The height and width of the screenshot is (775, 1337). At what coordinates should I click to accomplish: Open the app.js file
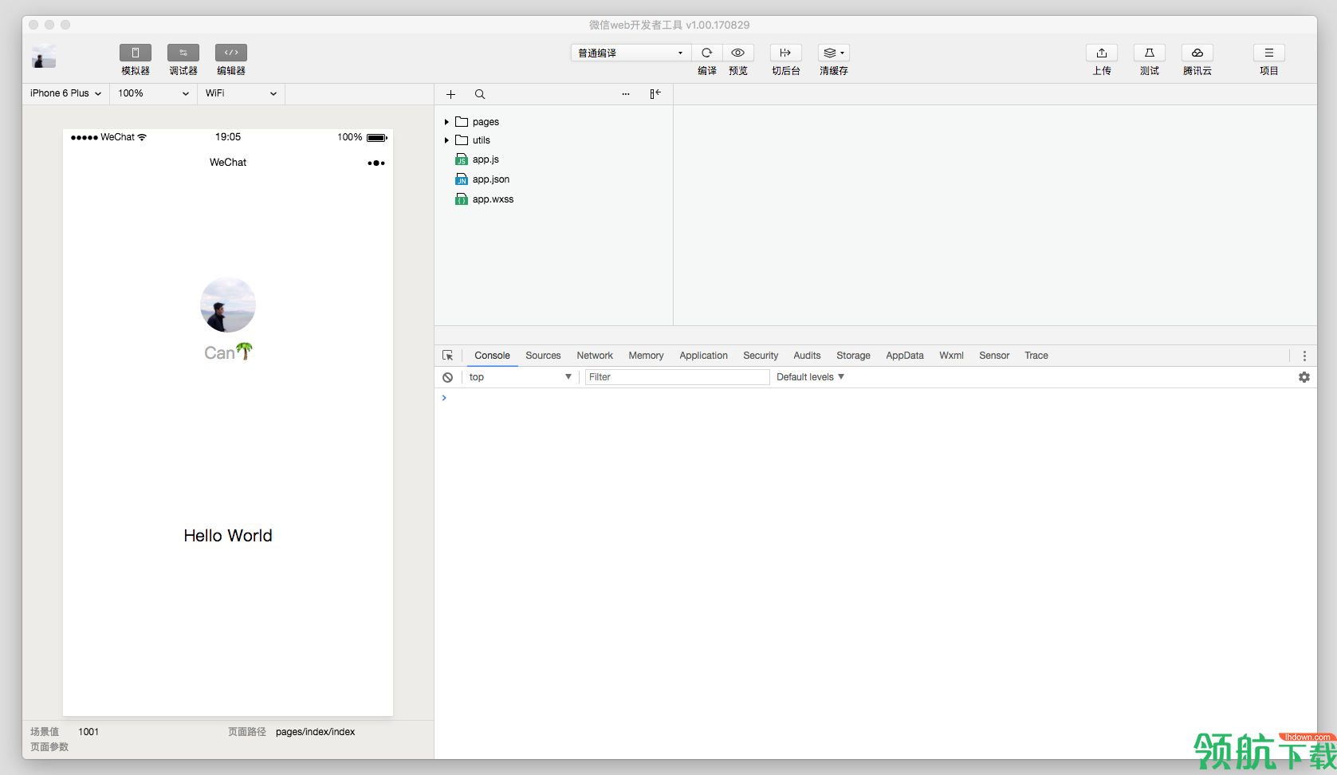[x=486, y=159]
